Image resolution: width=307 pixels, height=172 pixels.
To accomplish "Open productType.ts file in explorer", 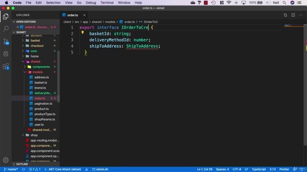I will pos(45,114).
